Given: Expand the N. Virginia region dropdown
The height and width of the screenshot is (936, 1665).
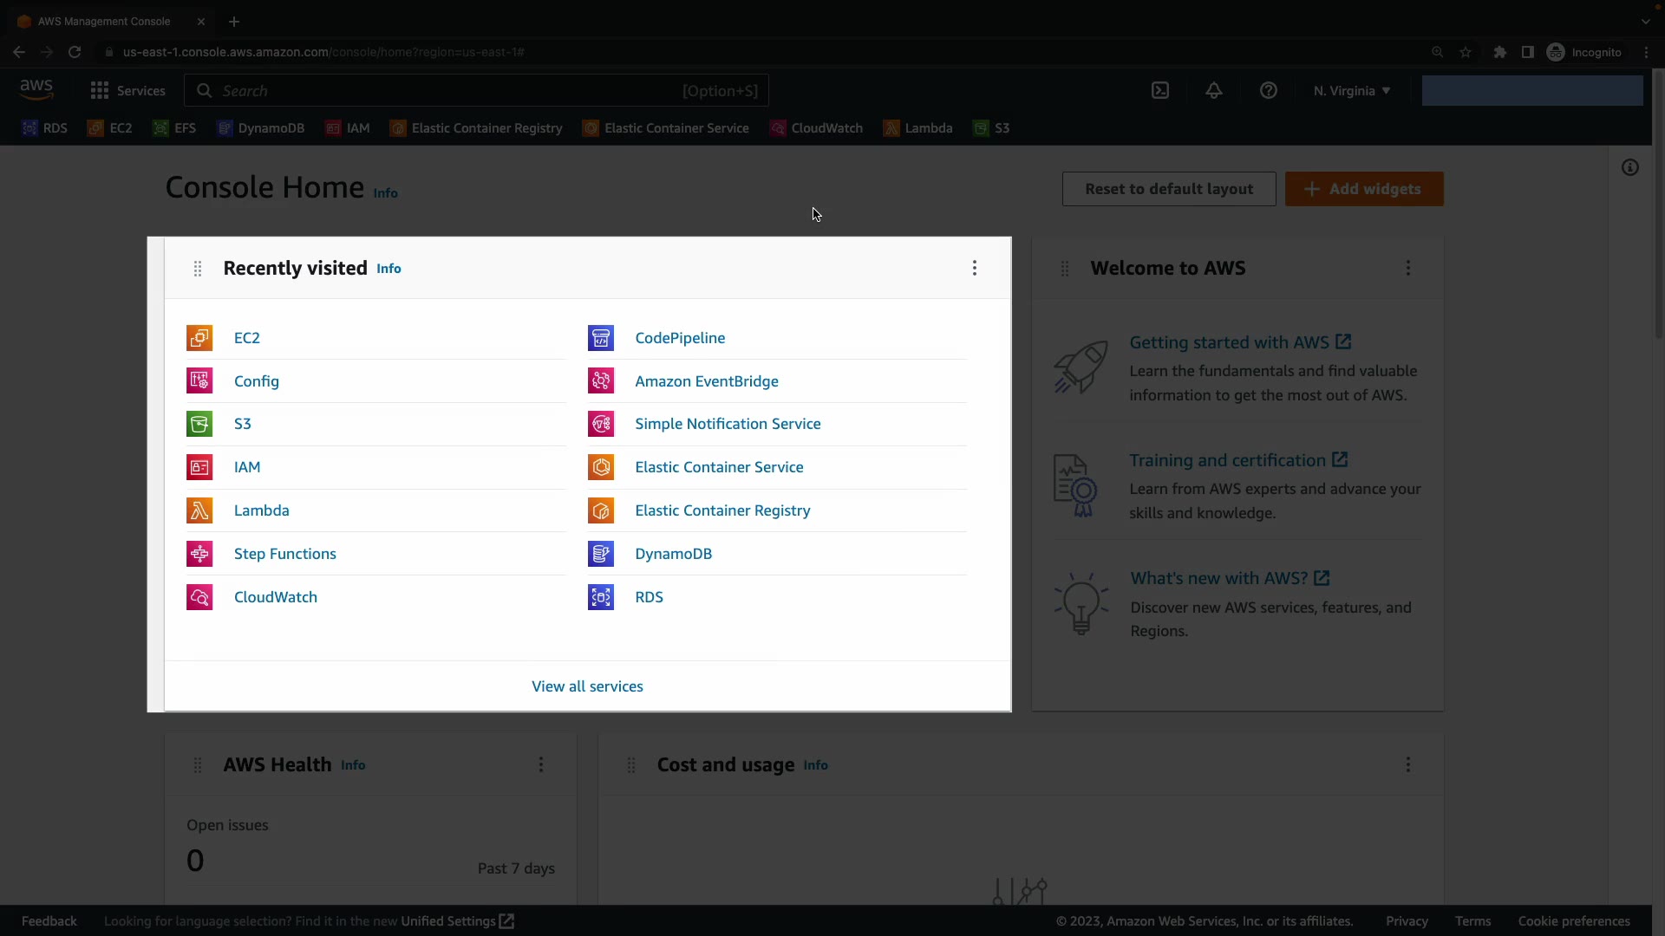Looking at the screenshot, I should [x=1351, y=91].
